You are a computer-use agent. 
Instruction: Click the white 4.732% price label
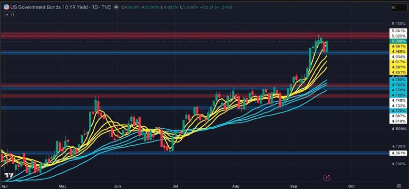tap(398, 106)
